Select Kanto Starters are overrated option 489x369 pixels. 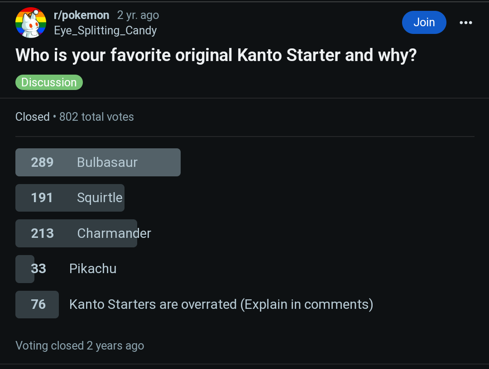[221, 304]
